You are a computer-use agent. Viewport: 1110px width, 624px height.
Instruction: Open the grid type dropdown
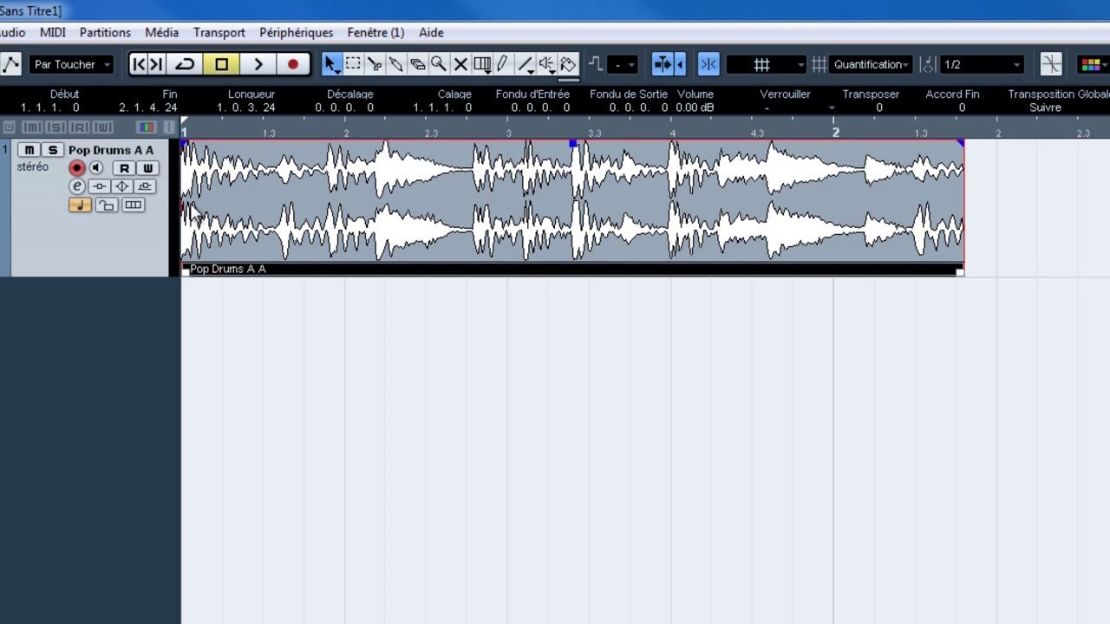767,64
